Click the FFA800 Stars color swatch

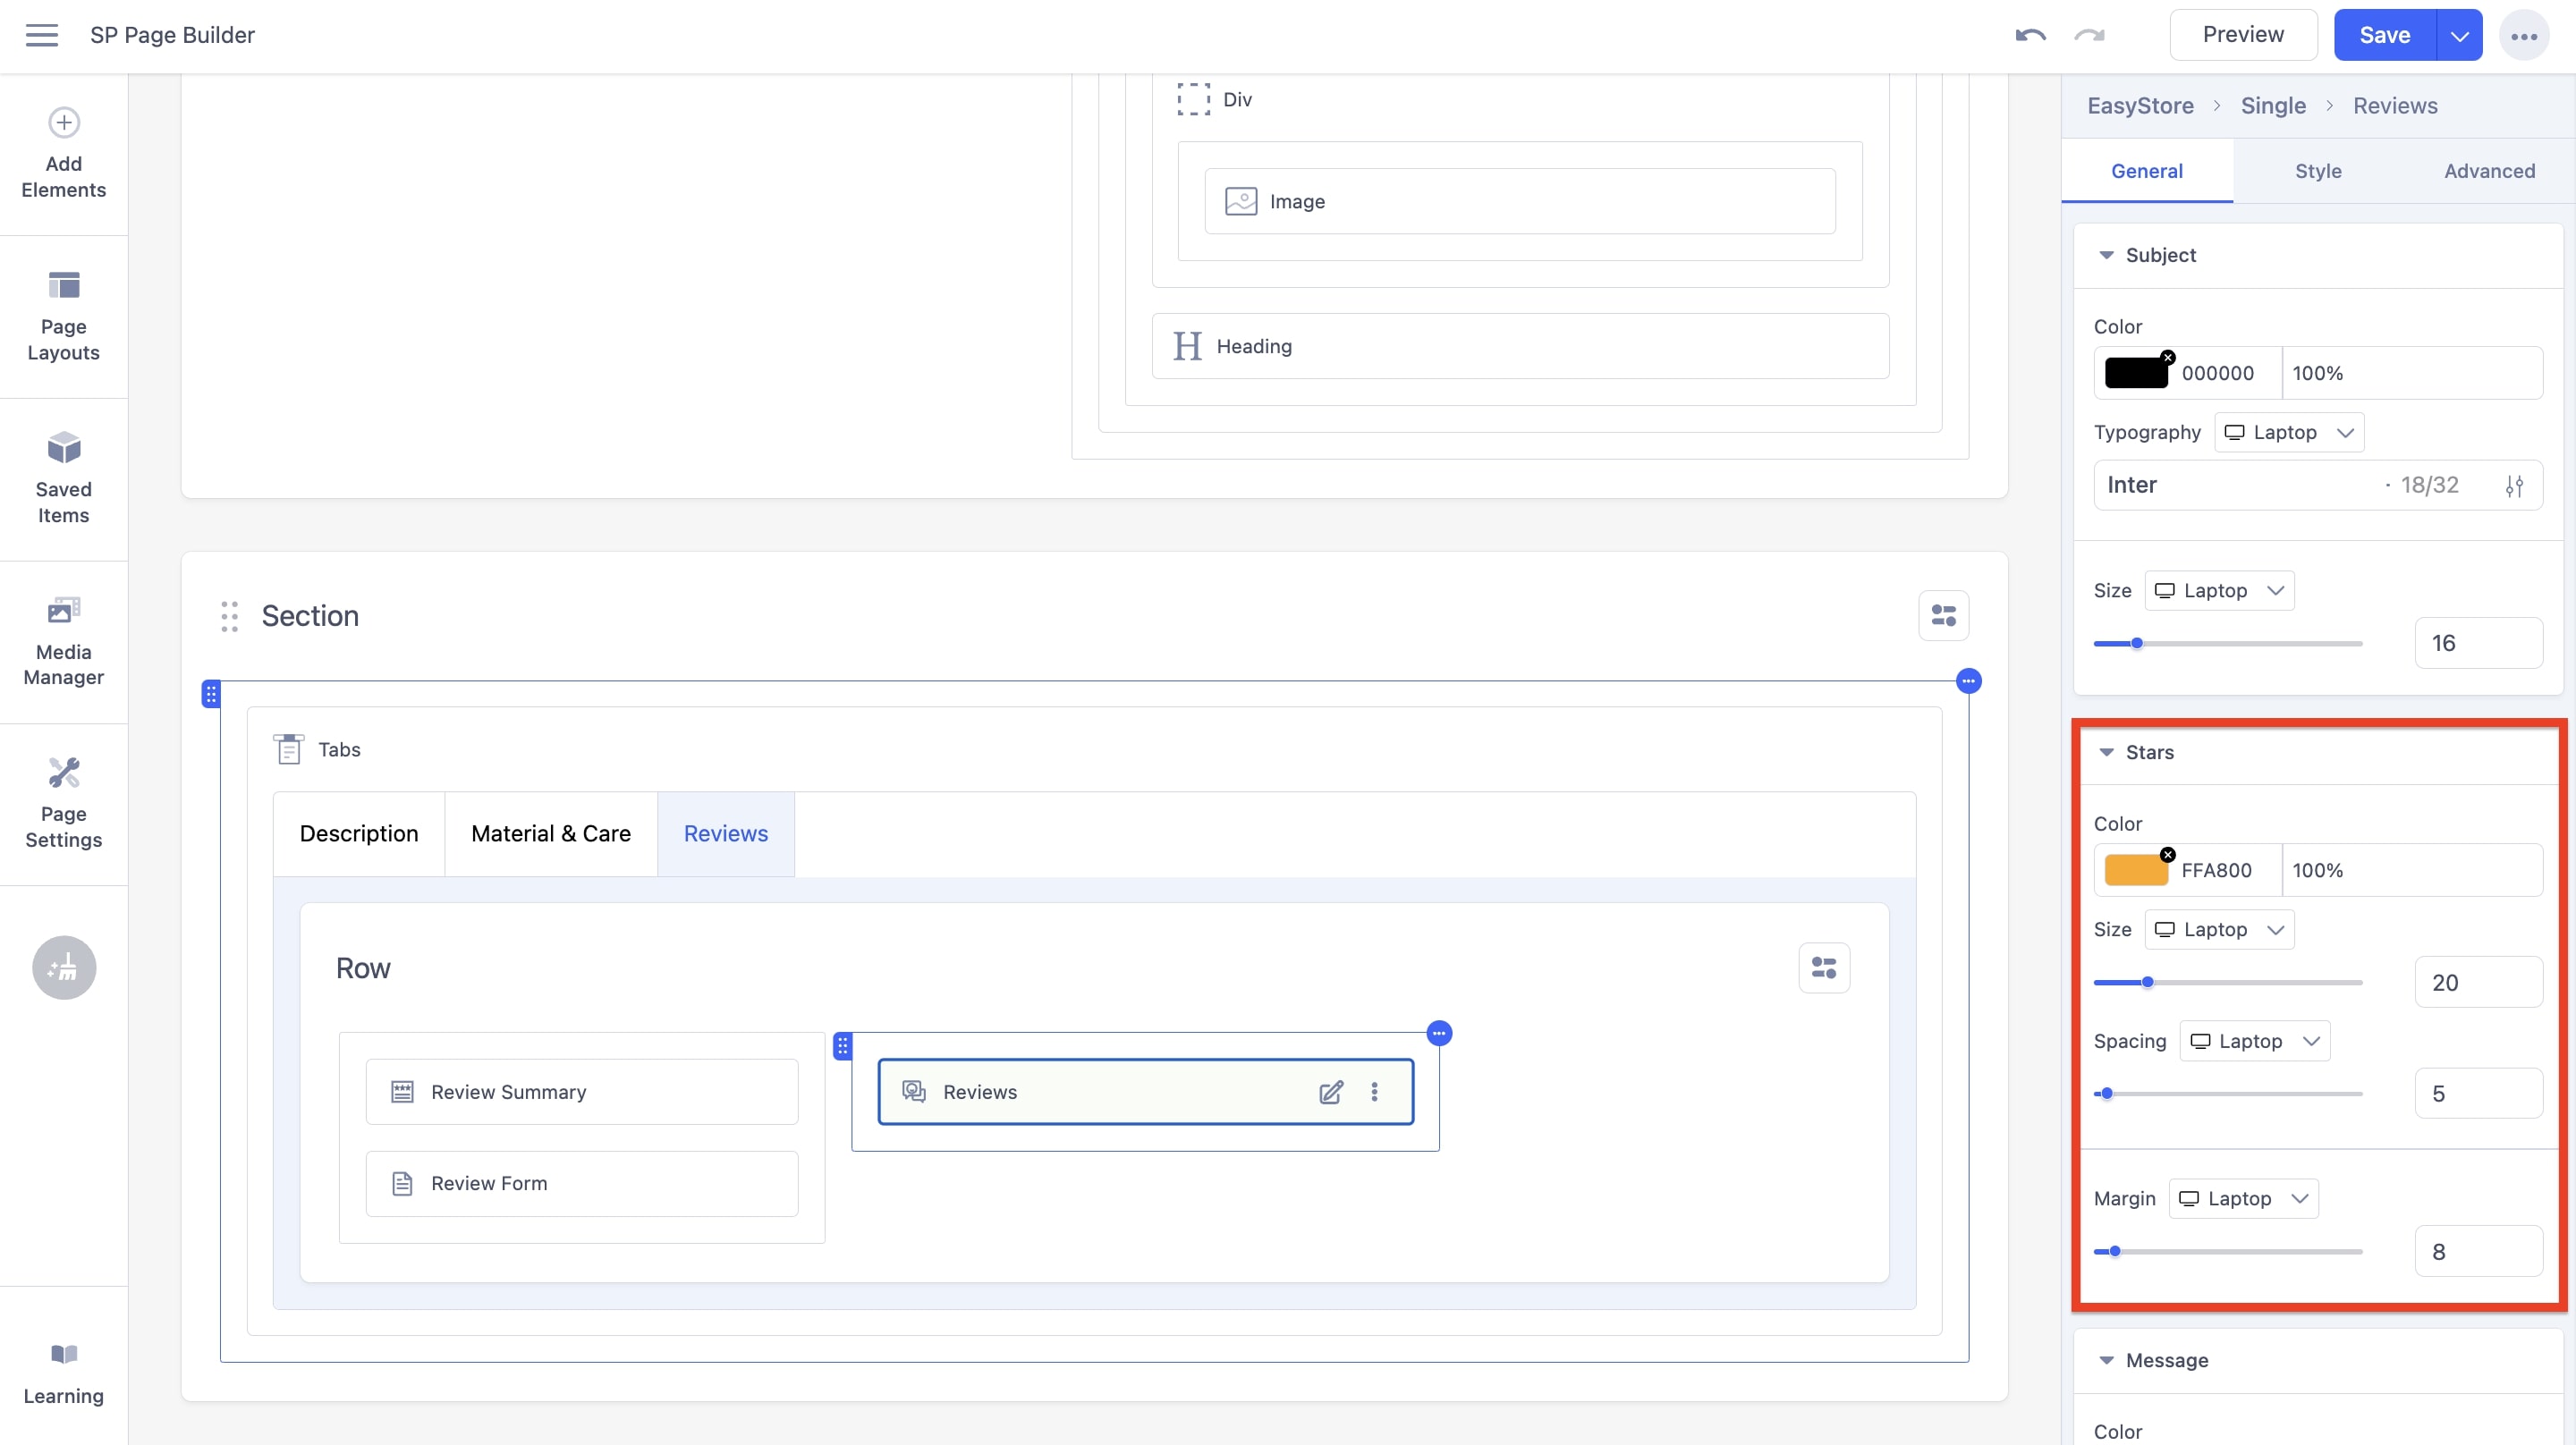pyautogui.click(x=2138, y=869)
